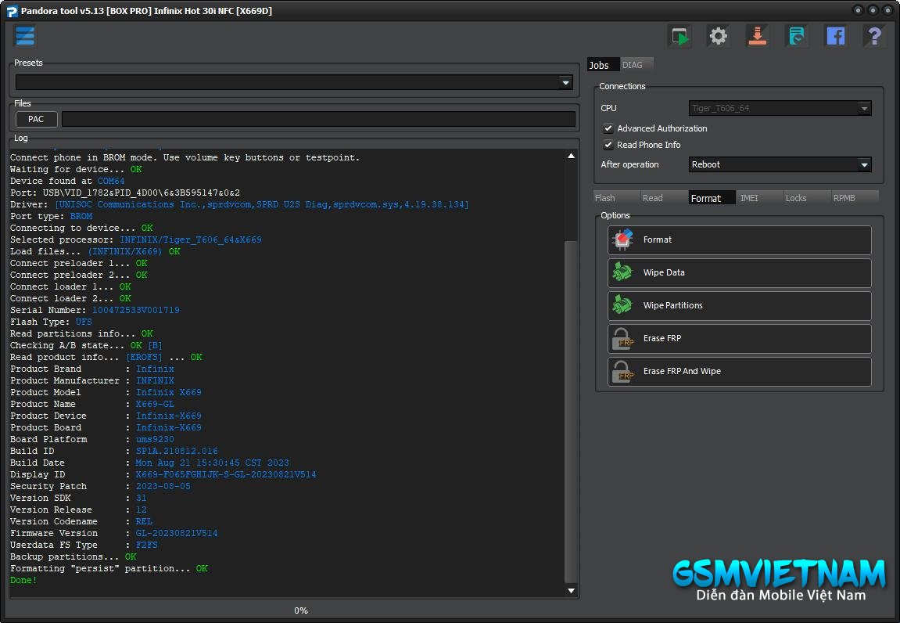Screen dimensions: 900x623
Task: Click the Security Patch value 2023-08-05
Action: pos(163,486)
